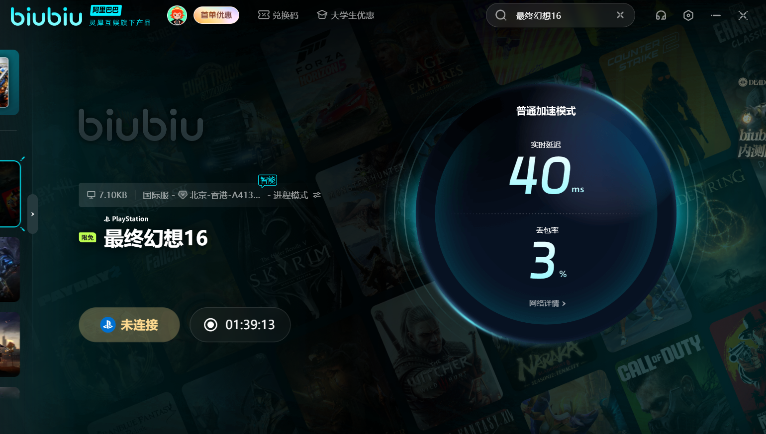Click the 未连接 PlayStation connect button
766x434 pixels.
129,325
